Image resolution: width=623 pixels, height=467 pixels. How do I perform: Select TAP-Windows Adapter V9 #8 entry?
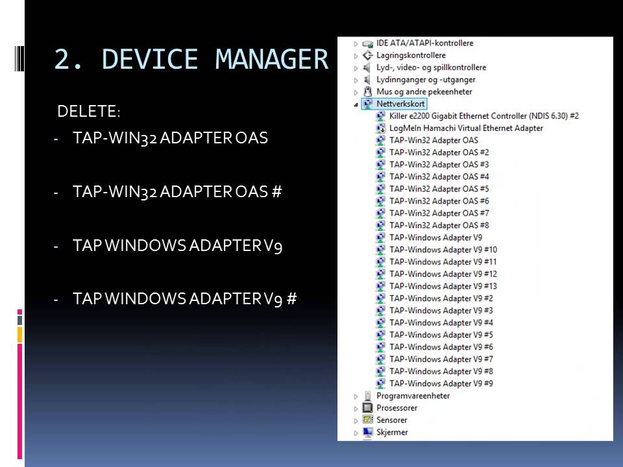441,371
